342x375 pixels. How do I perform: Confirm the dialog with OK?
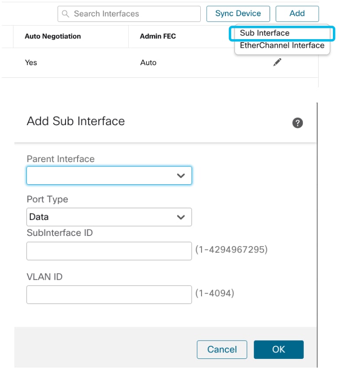(279, 349)
